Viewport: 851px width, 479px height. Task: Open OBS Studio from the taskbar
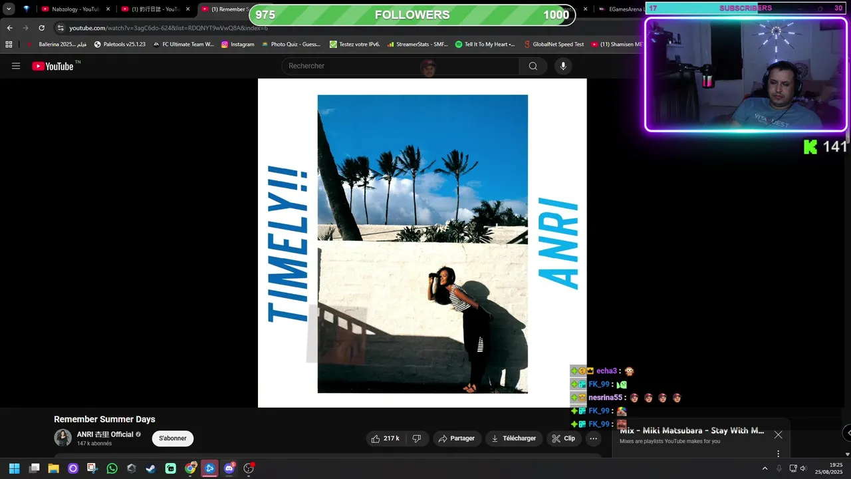(x=249, y=468)
